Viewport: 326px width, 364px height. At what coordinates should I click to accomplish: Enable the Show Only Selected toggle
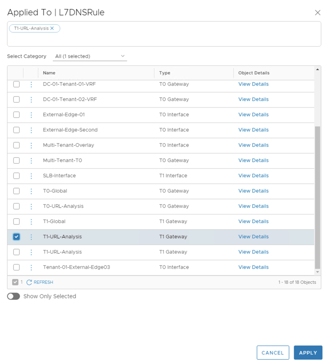click(x=14, y=296)
